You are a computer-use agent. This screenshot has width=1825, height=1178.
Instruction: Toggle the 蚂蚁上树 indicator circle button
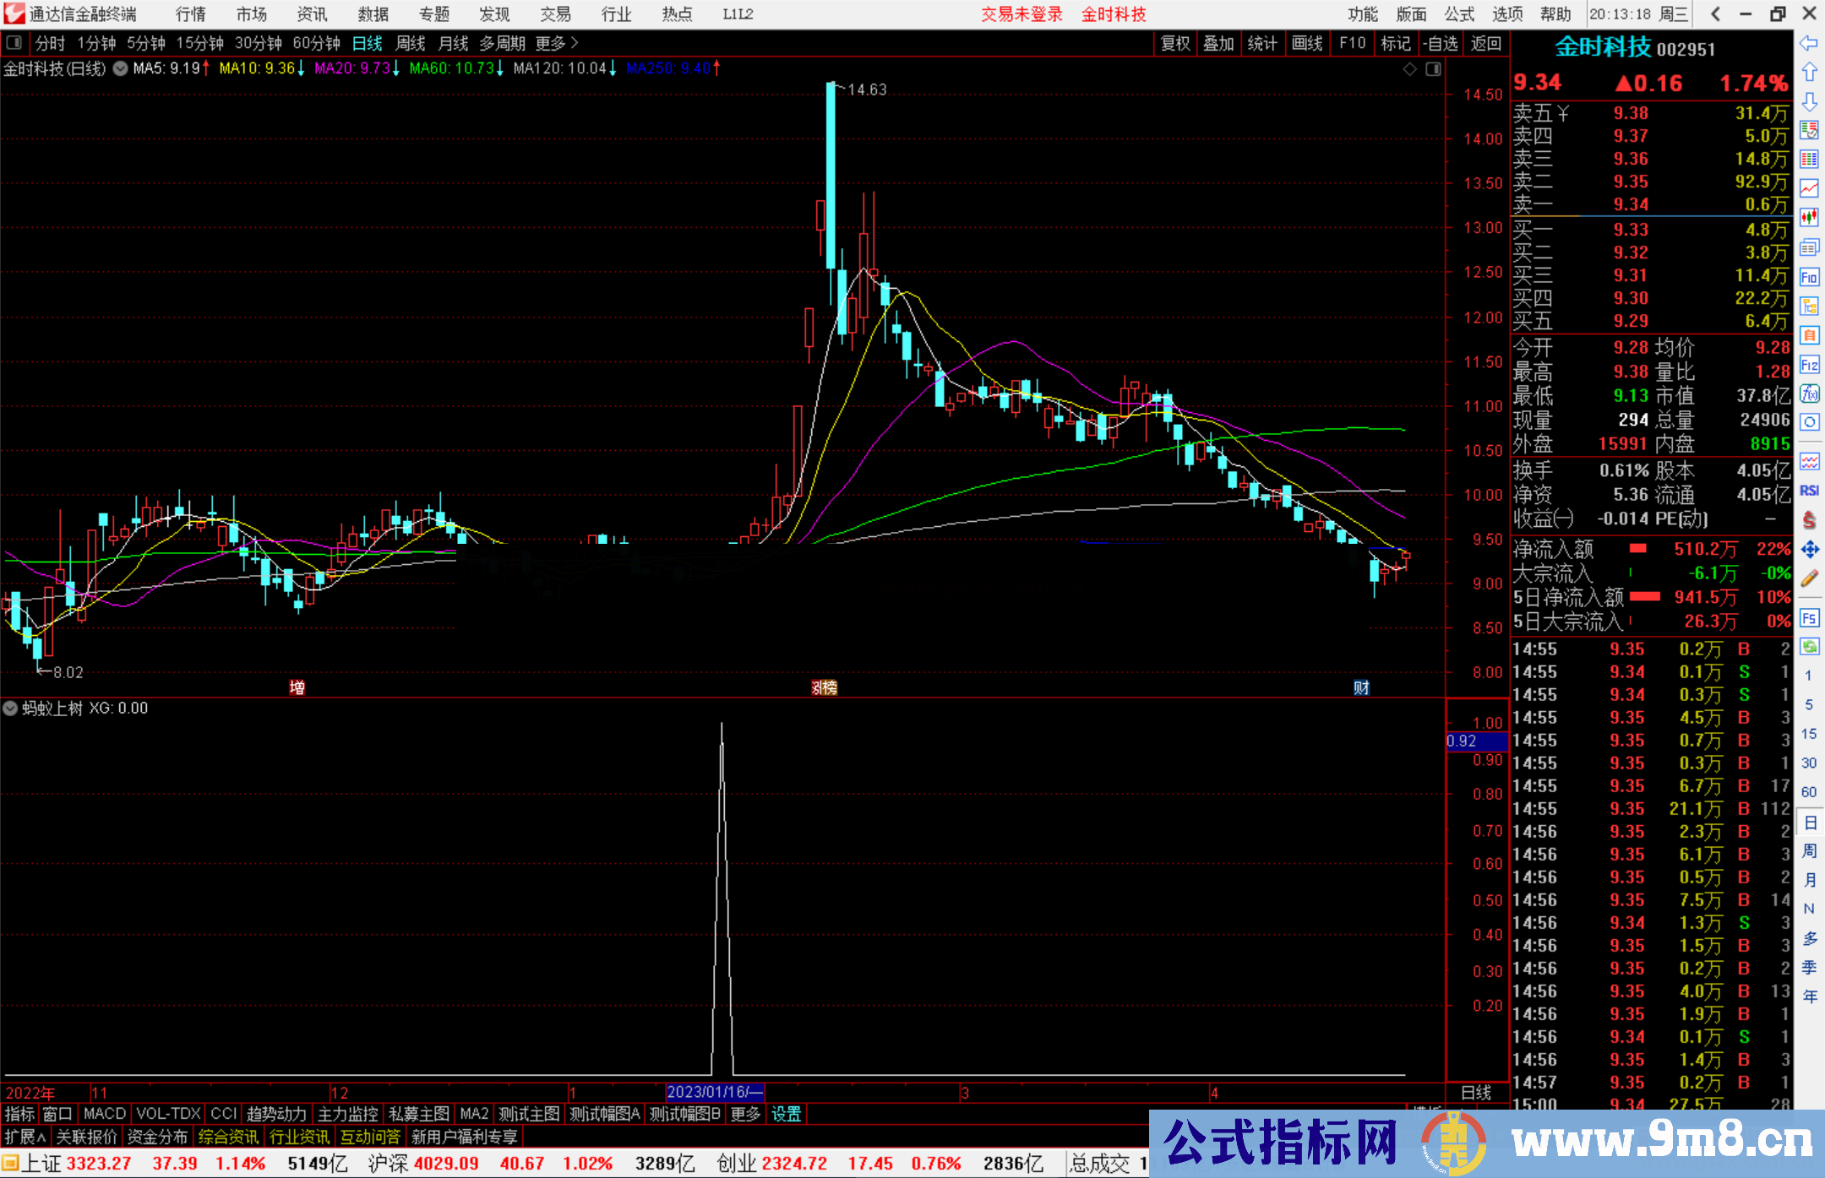click(x=11, y=708)
